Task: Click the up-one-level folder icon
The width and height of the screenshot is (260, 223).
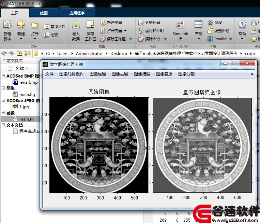Action: (19, 53)
